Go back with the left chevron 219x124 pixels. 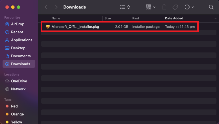click(46, 7)
